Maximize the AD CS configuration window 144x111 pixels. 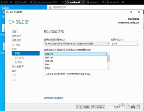click(131, 12)
